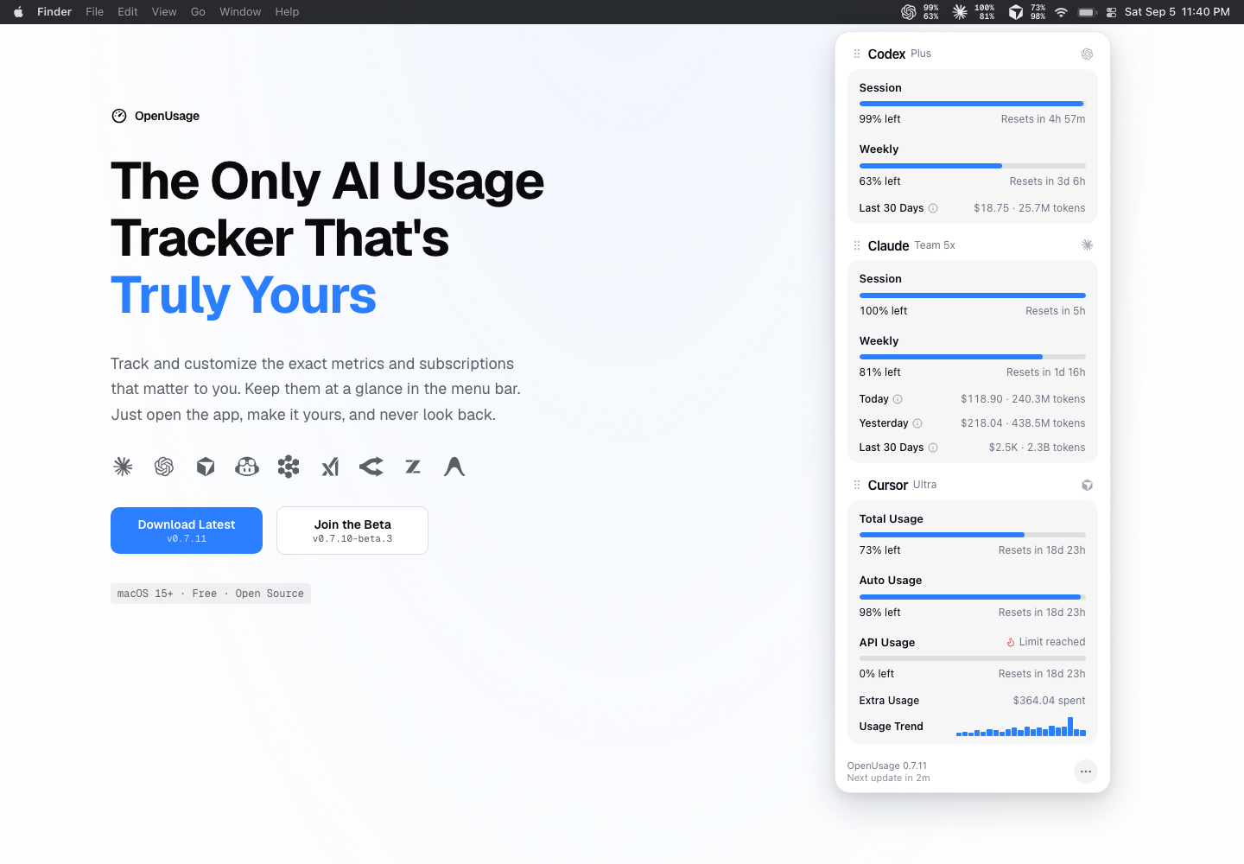Grab the drag handle beside Codex

857,54
